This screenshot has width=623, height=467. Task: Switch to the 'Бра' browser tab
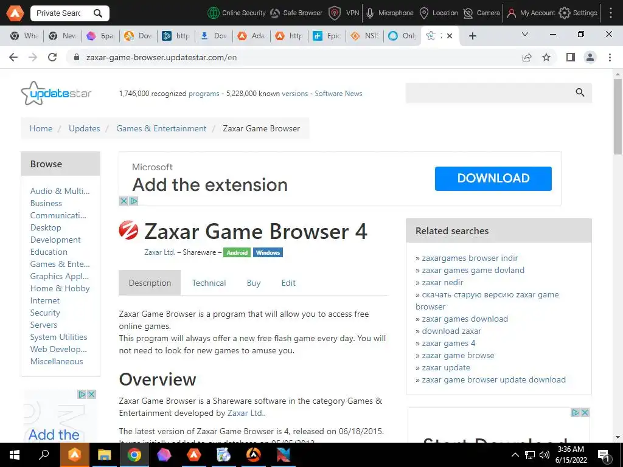[x=101, y=36]
